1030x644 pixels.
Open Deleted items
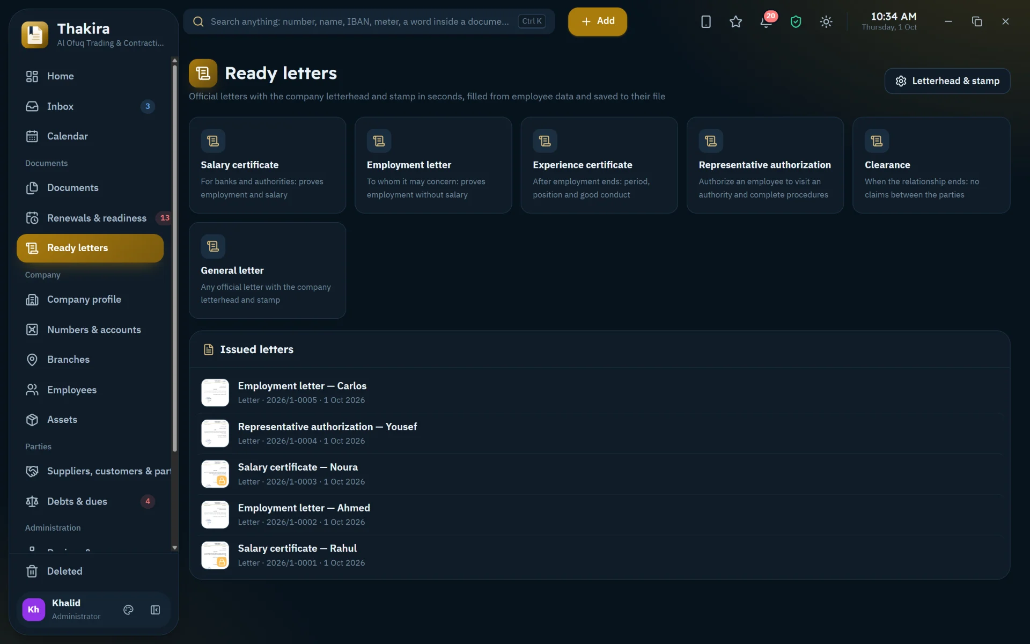[90, 571]
